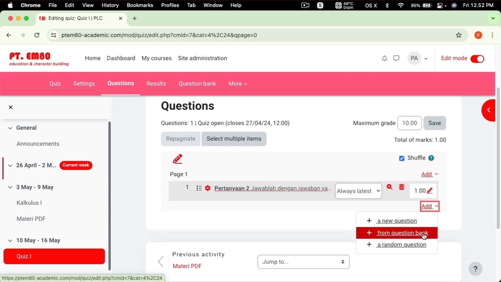Click the page vertical scrollbar

(498, 158)
